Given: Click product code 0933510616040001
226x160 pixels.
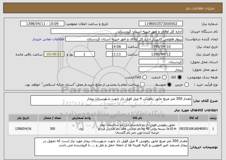Looking at the screenshot, I should click(x=194, y=129).
